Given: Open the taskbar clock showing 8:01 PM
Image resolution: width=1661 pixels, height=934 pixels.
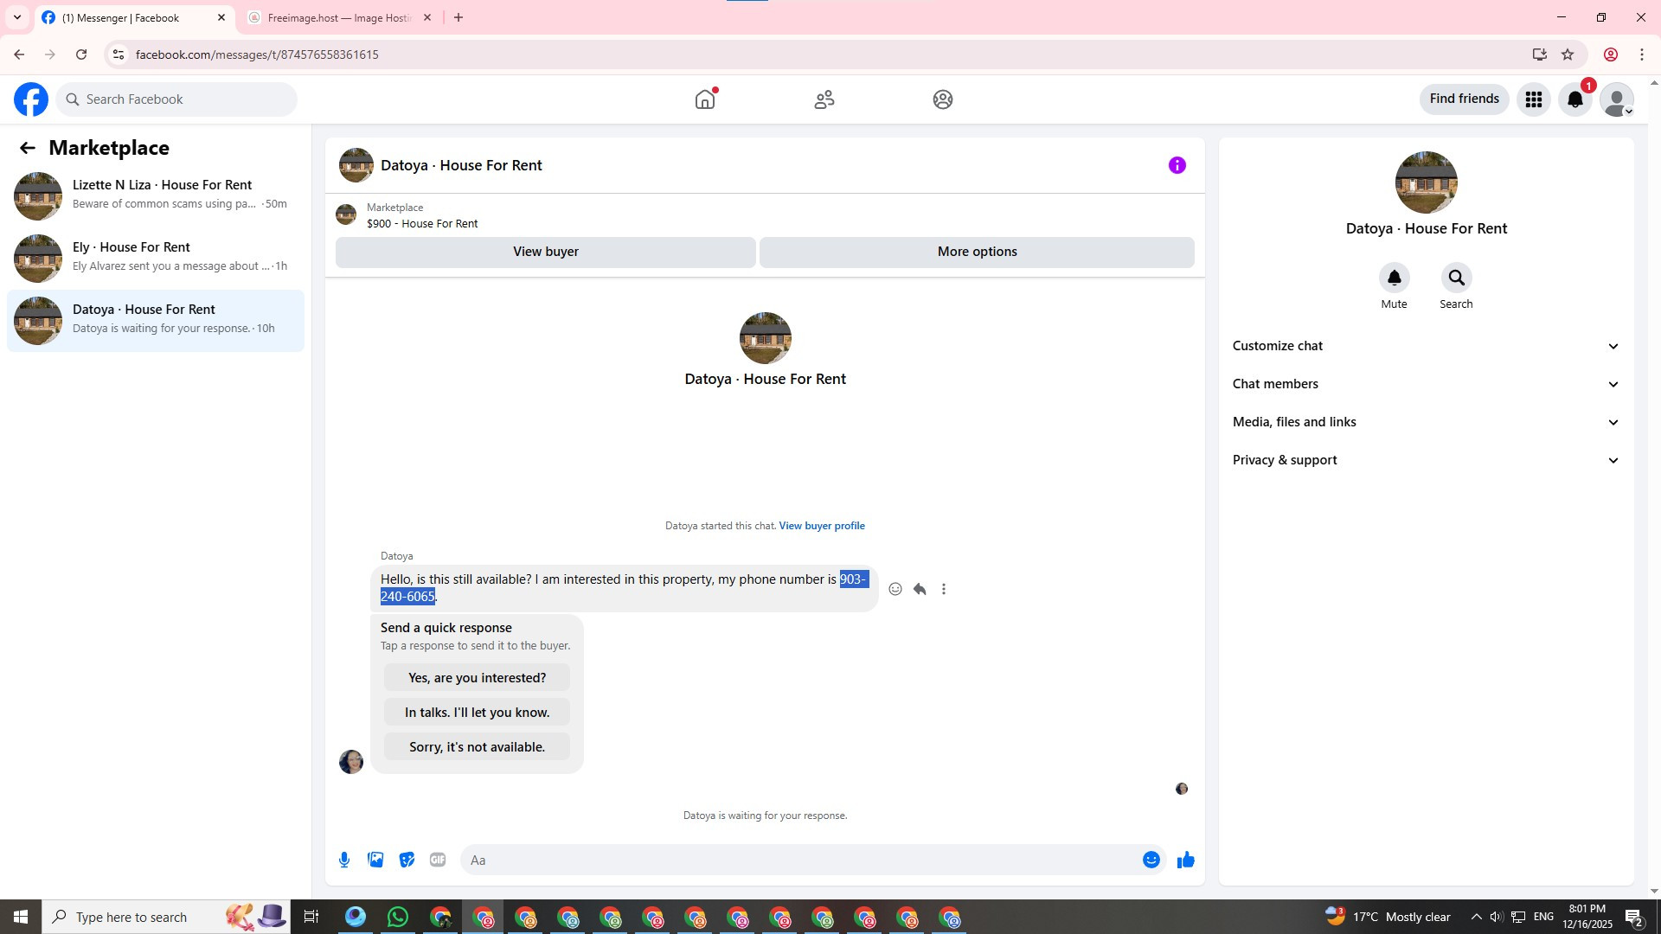Looking at the screenshot, I should click(1587, 917).
